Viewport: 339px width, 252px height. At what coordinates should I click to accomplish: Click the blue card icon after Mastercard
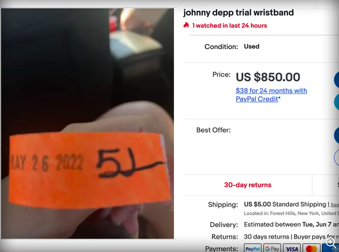tap(331, 248)
